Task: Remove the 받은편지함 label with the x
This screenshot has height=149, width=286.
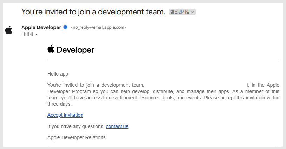Action: [193, 12]
